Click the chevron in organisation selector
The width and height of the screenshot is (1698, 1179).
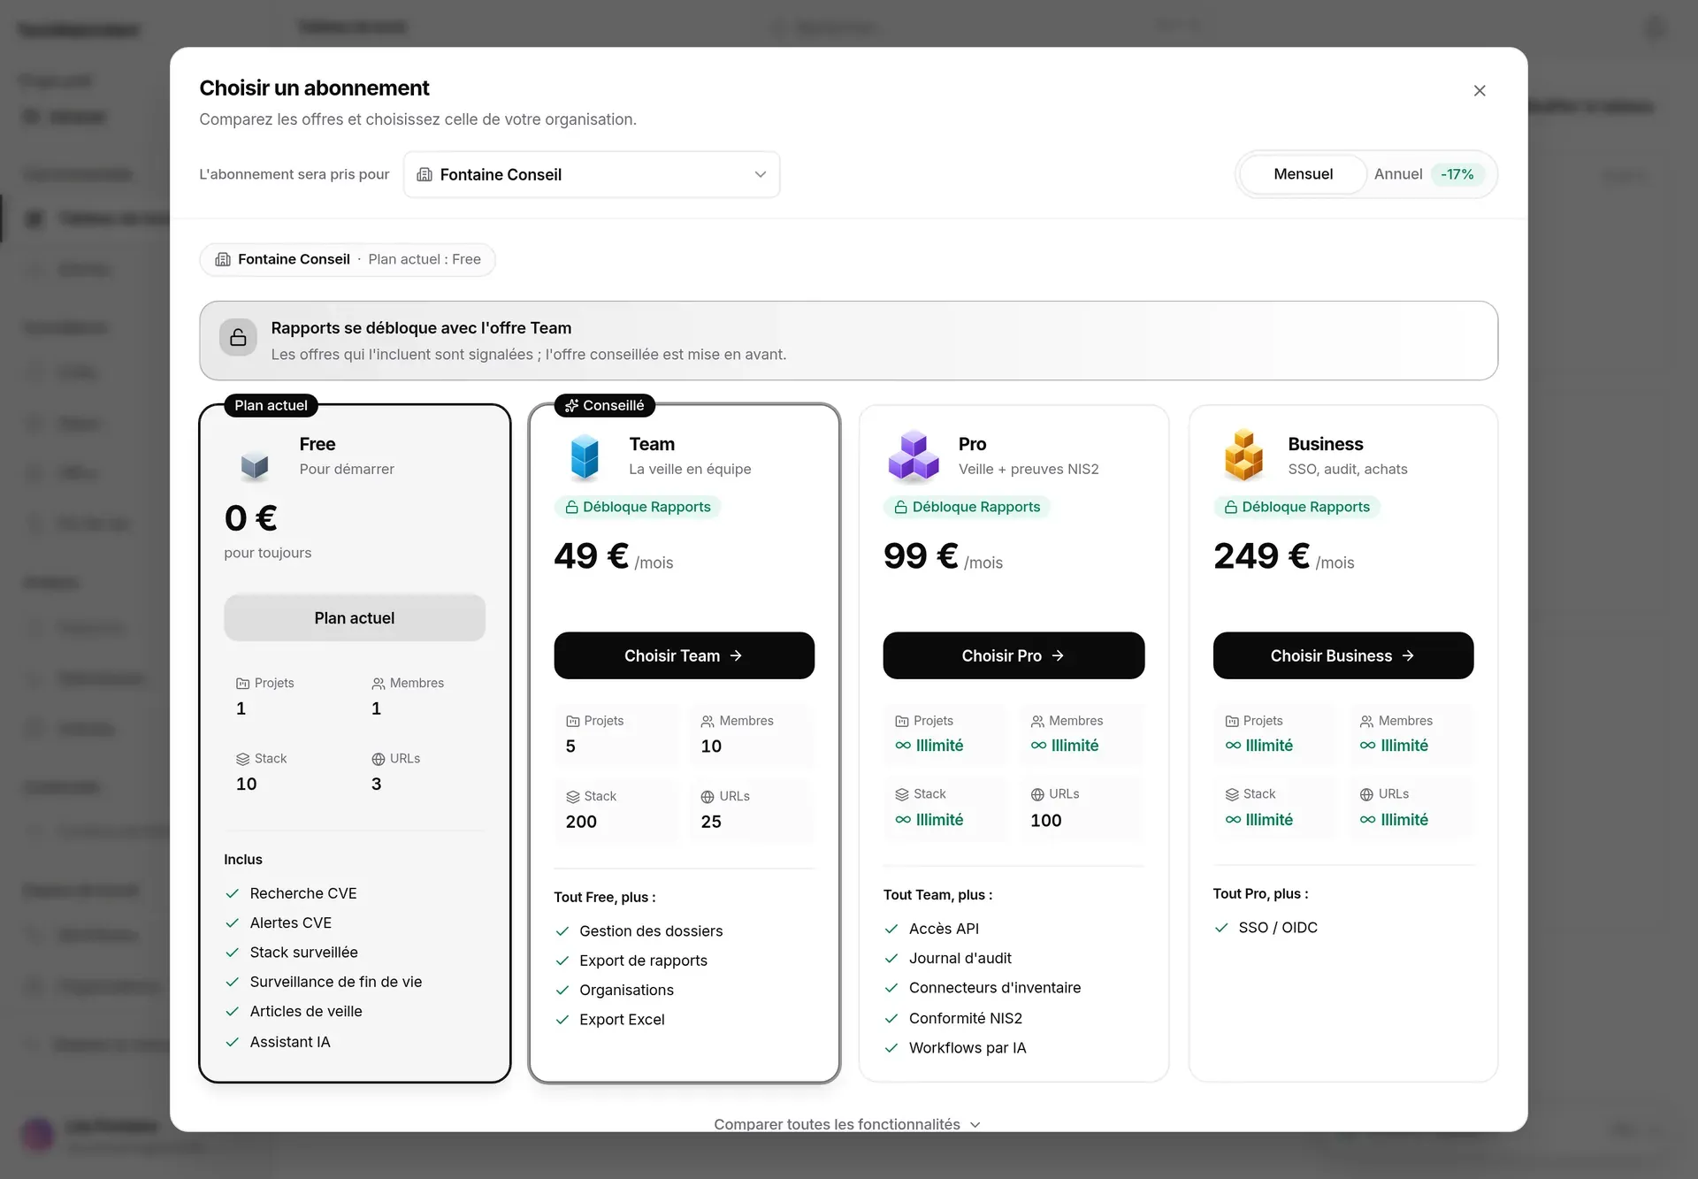pos(760,174)
